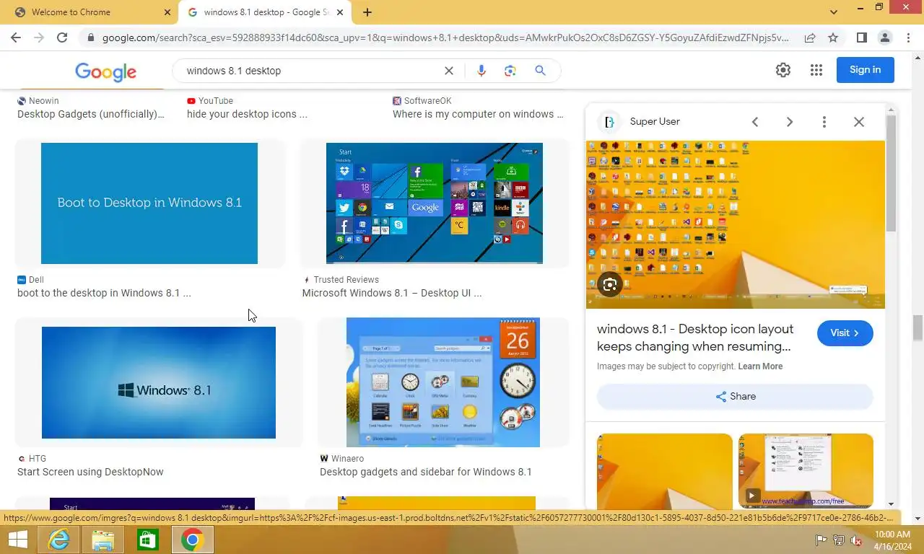The width and height of the screenshot is (924, 554).
Task: Clear the search box with X
Action: point(448,71)
